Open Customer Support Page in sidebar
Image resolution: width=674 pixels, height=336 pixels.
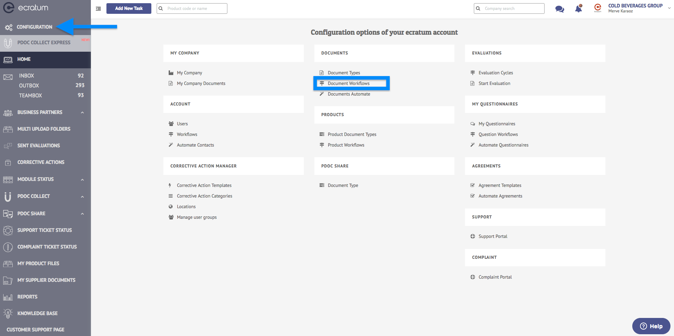pos(35,330)
